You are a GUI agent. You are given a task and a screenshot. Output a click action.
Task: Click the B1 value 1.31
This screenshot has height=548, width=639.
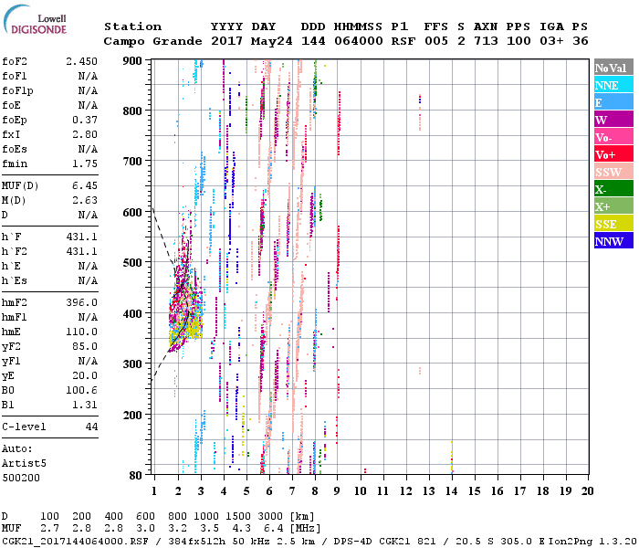click(85, 405)
